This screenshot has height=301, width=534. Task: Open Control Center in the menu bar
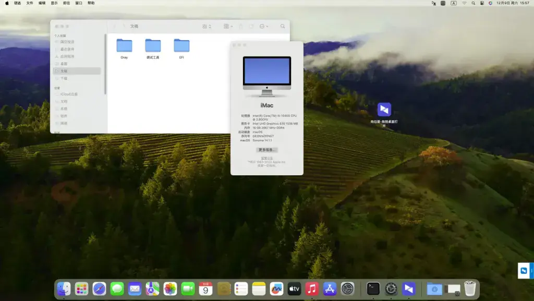482,3
